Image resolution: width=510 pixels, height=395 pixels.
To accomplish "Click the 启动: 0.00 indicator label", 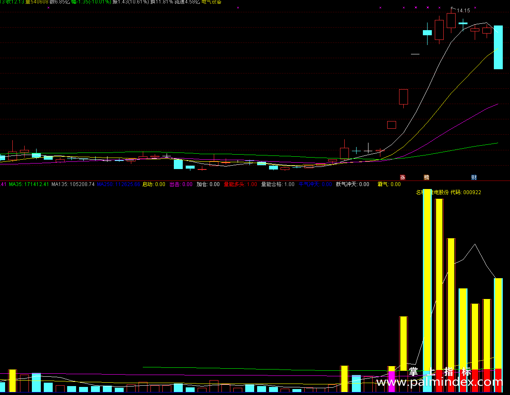I will (x=153, y=184).
